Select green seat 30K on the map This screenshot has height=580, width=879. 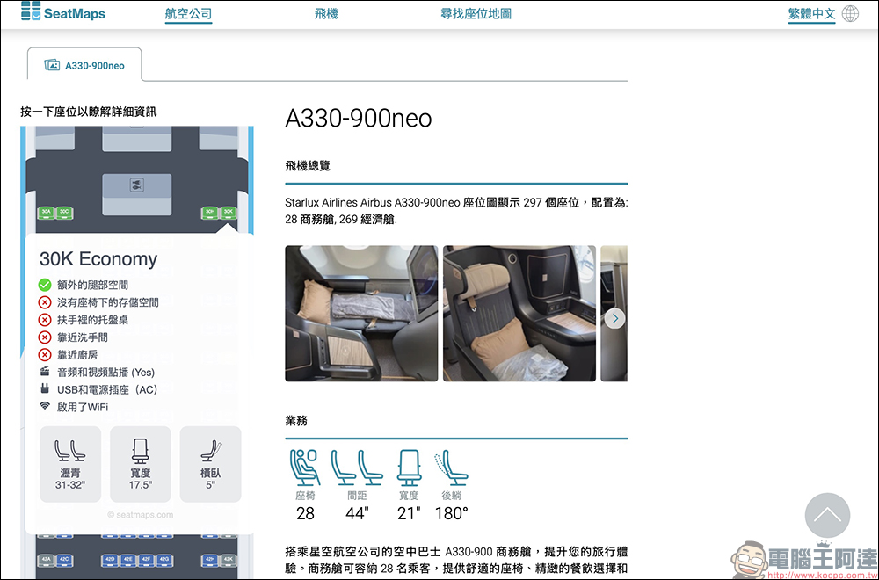click(x=228, y=213)
